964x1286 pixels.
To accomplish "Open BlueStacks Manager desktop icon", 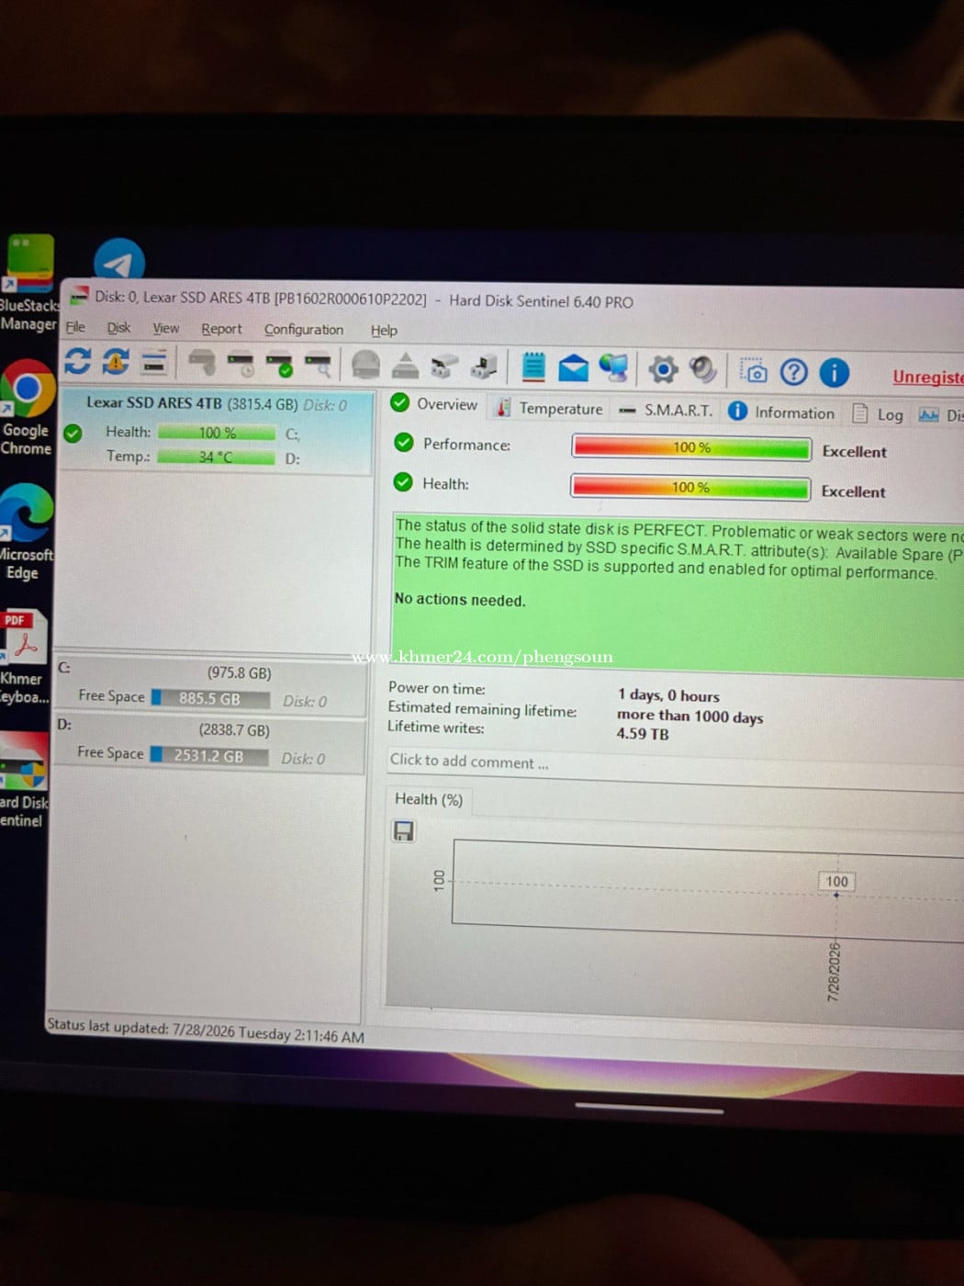I will (28, 283).
